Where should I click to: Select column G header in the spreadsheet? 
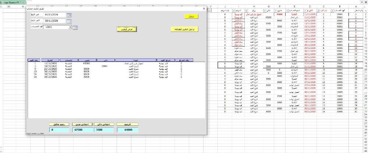269,7
